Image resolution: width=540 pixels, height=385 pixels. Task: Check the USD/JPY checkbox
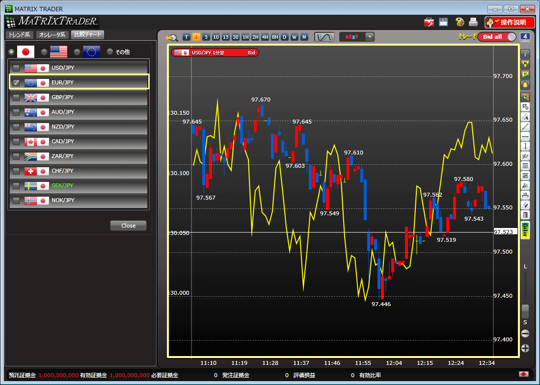16,68
